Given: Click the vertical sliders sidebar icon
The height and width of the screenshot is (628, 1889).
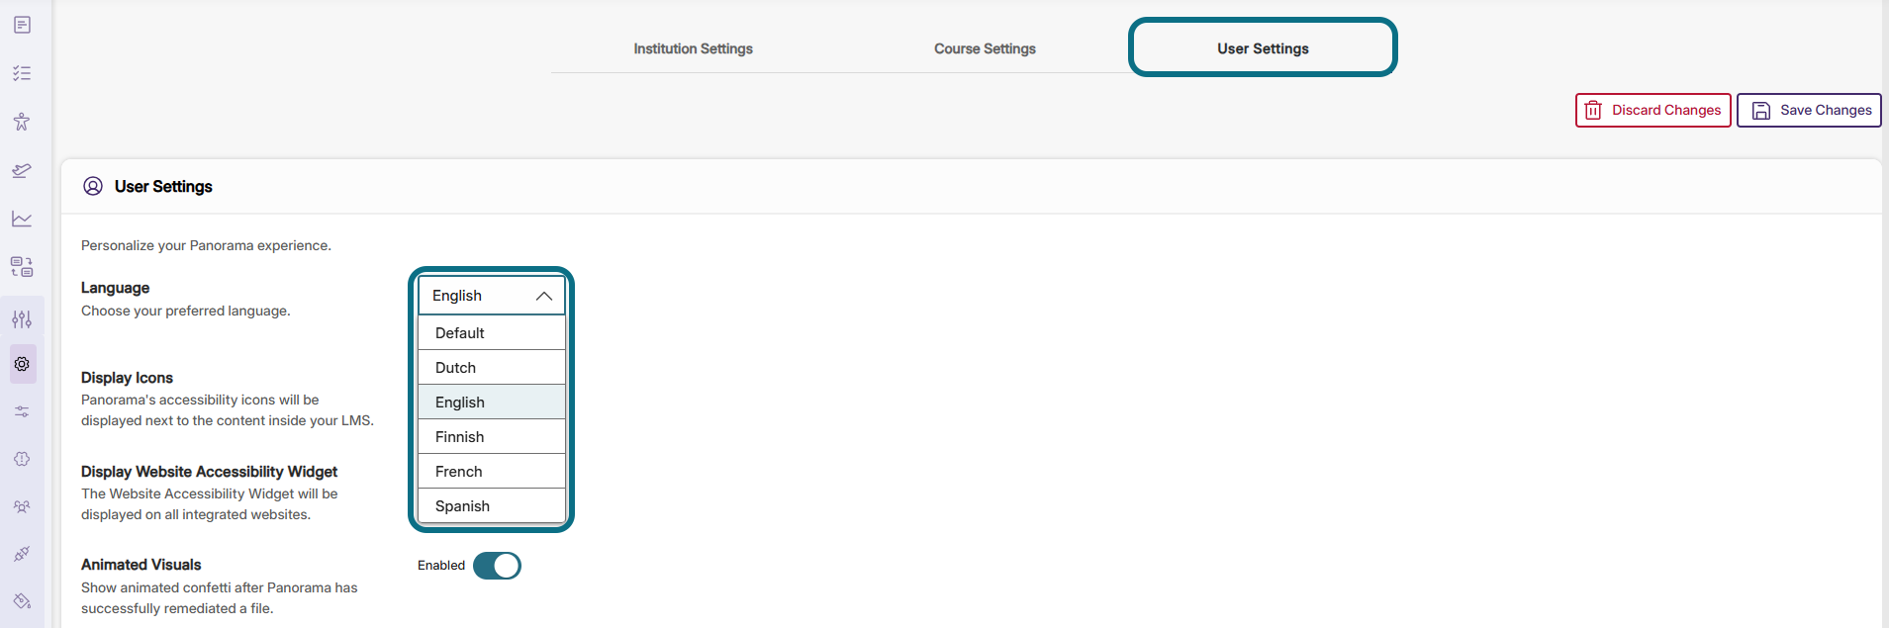Looking at the screenshot, I should (22, 318).
